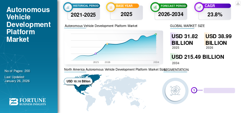242x113 pixels.
Task: Click the sidebar market title
Action: [x=28, y=25]
